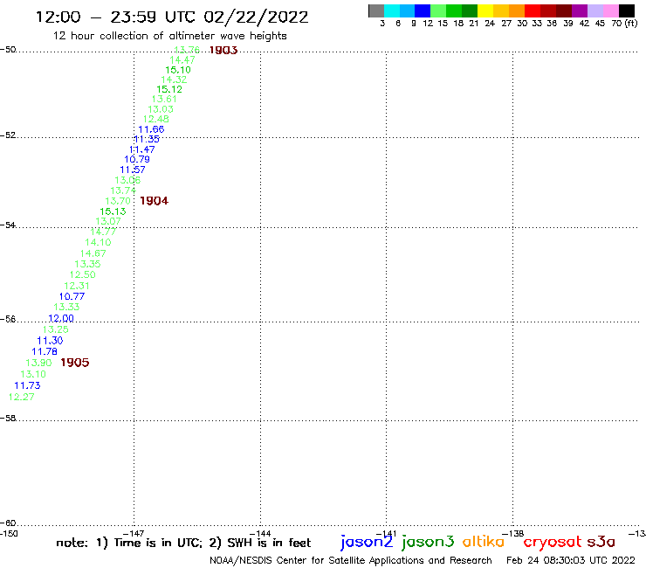Select the 13.06 value
The image size is (646, 568).
coord(127,180)
